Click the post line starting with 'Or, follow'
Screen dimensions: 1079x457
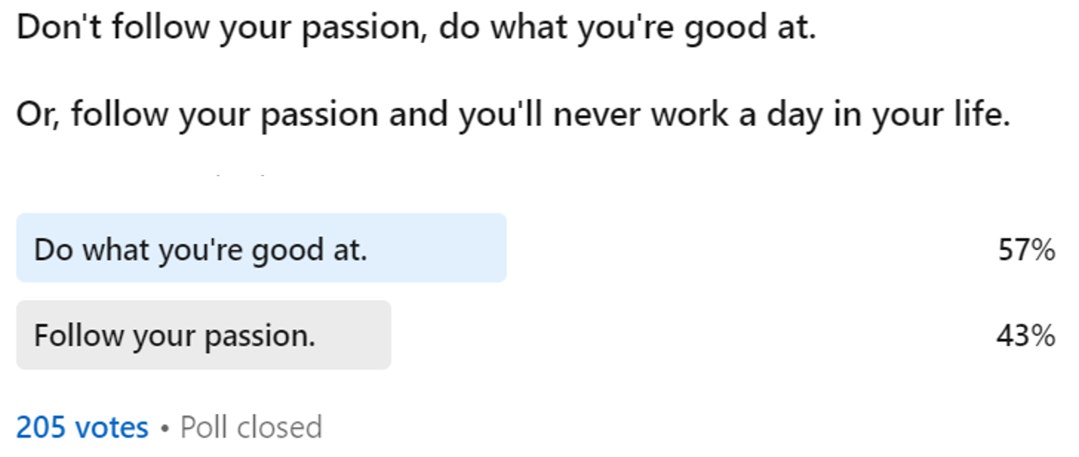tap(513, 114)
